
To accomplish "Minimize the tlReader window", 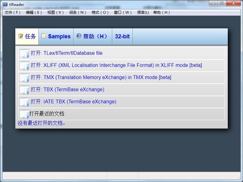I will click(213, 3).
